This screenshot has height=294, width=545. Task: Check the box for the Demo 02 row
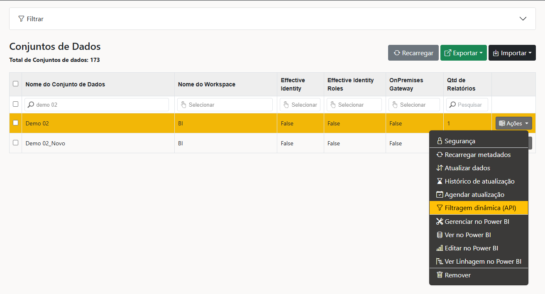pos(16,123)
